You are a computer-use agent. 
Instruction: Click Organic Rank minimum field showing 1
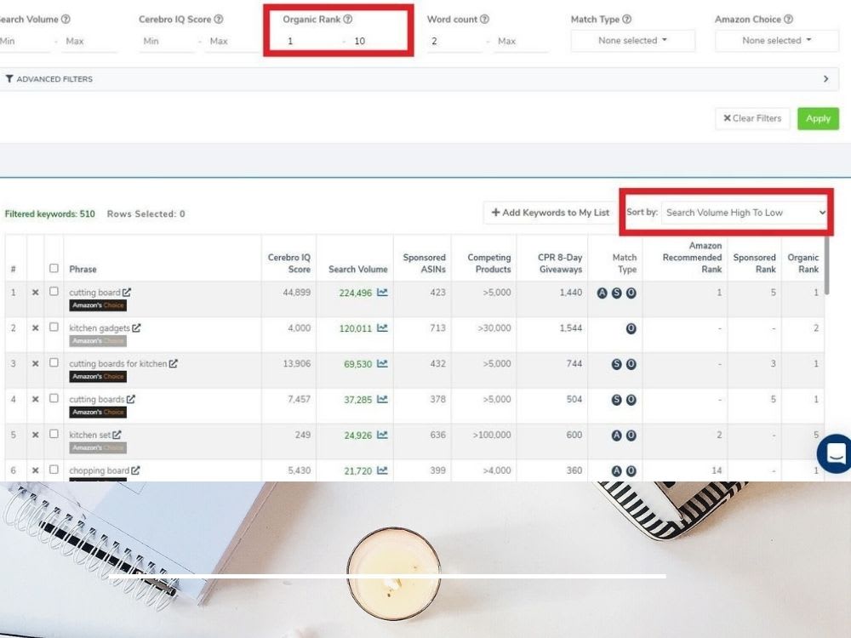(312, 41)
